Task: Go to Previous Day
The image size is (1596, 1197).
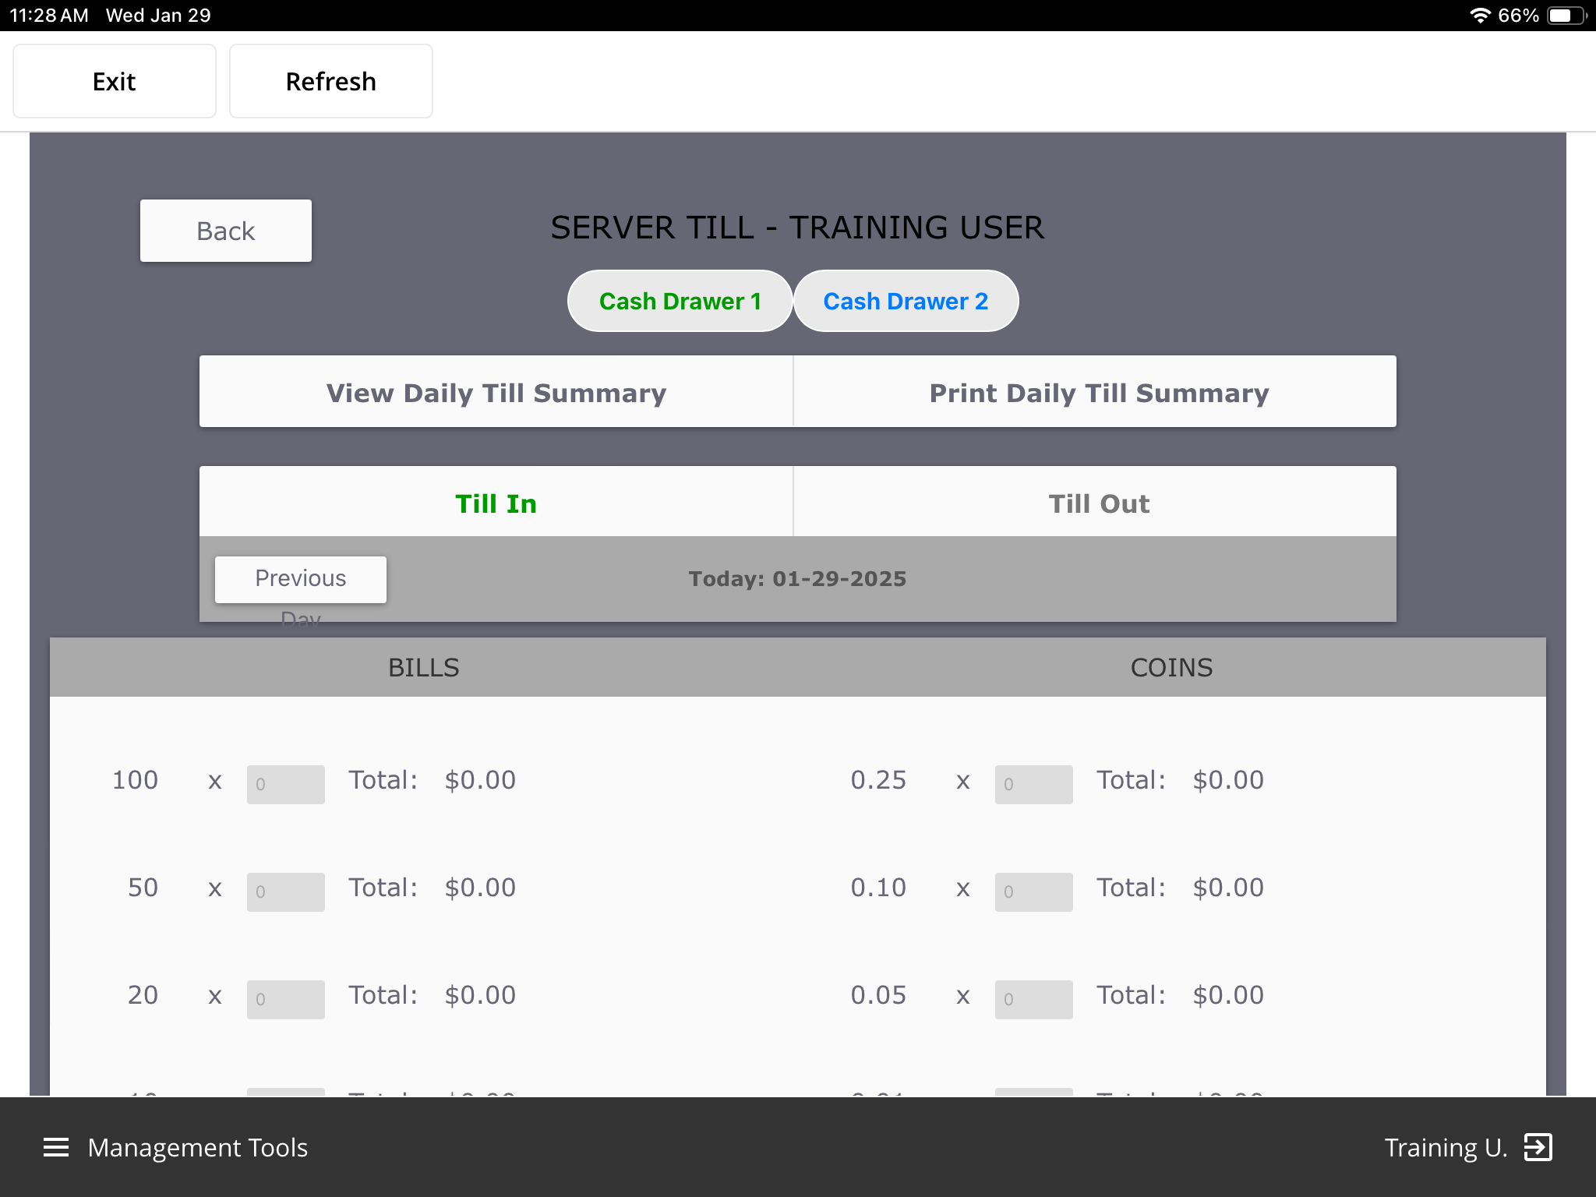Action: point(301,580)
